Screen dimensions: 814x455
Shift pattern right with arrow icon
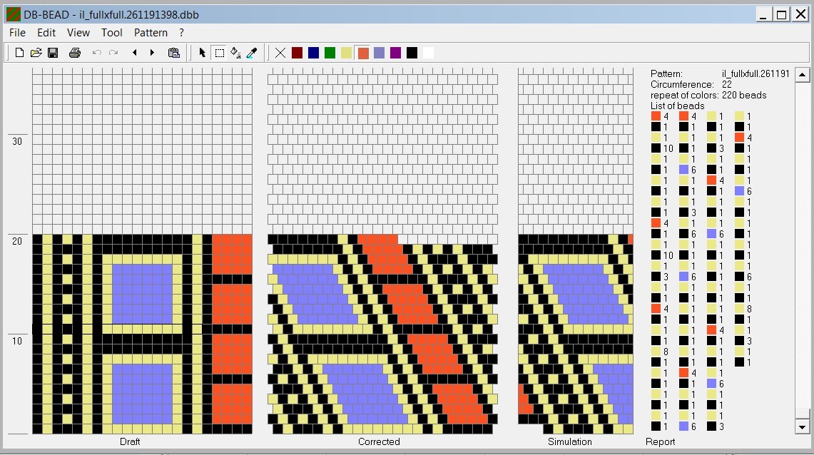click(x=152, y=53)
